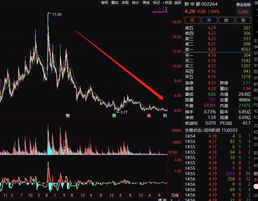Click the diamond icon above the chart

pos(159,9)
